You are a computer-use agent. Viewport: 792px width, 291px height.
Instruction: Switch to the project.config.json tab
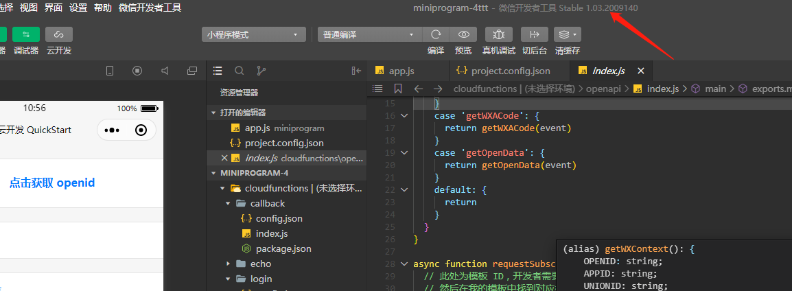[x=509, y=71]
